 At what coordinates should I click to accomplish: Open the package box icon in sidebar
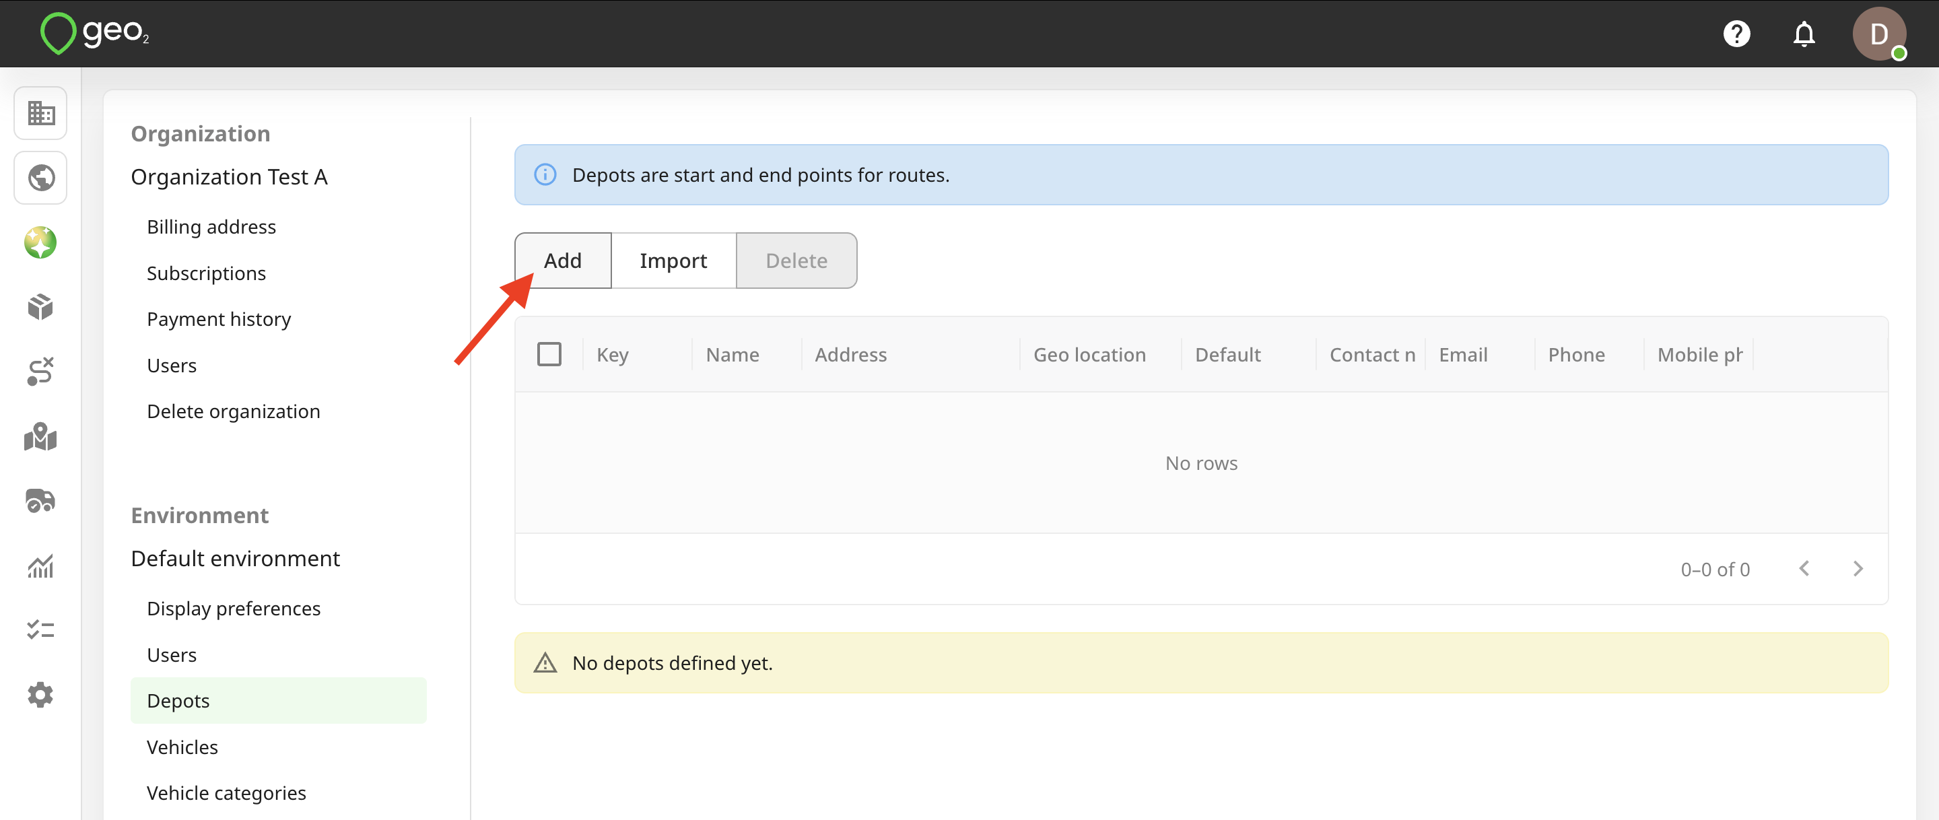[40, 307]
